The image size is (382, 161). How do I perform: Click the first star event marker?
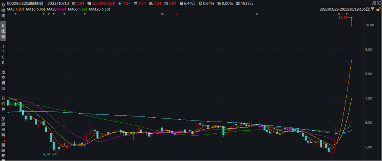[x=16, y=14]
